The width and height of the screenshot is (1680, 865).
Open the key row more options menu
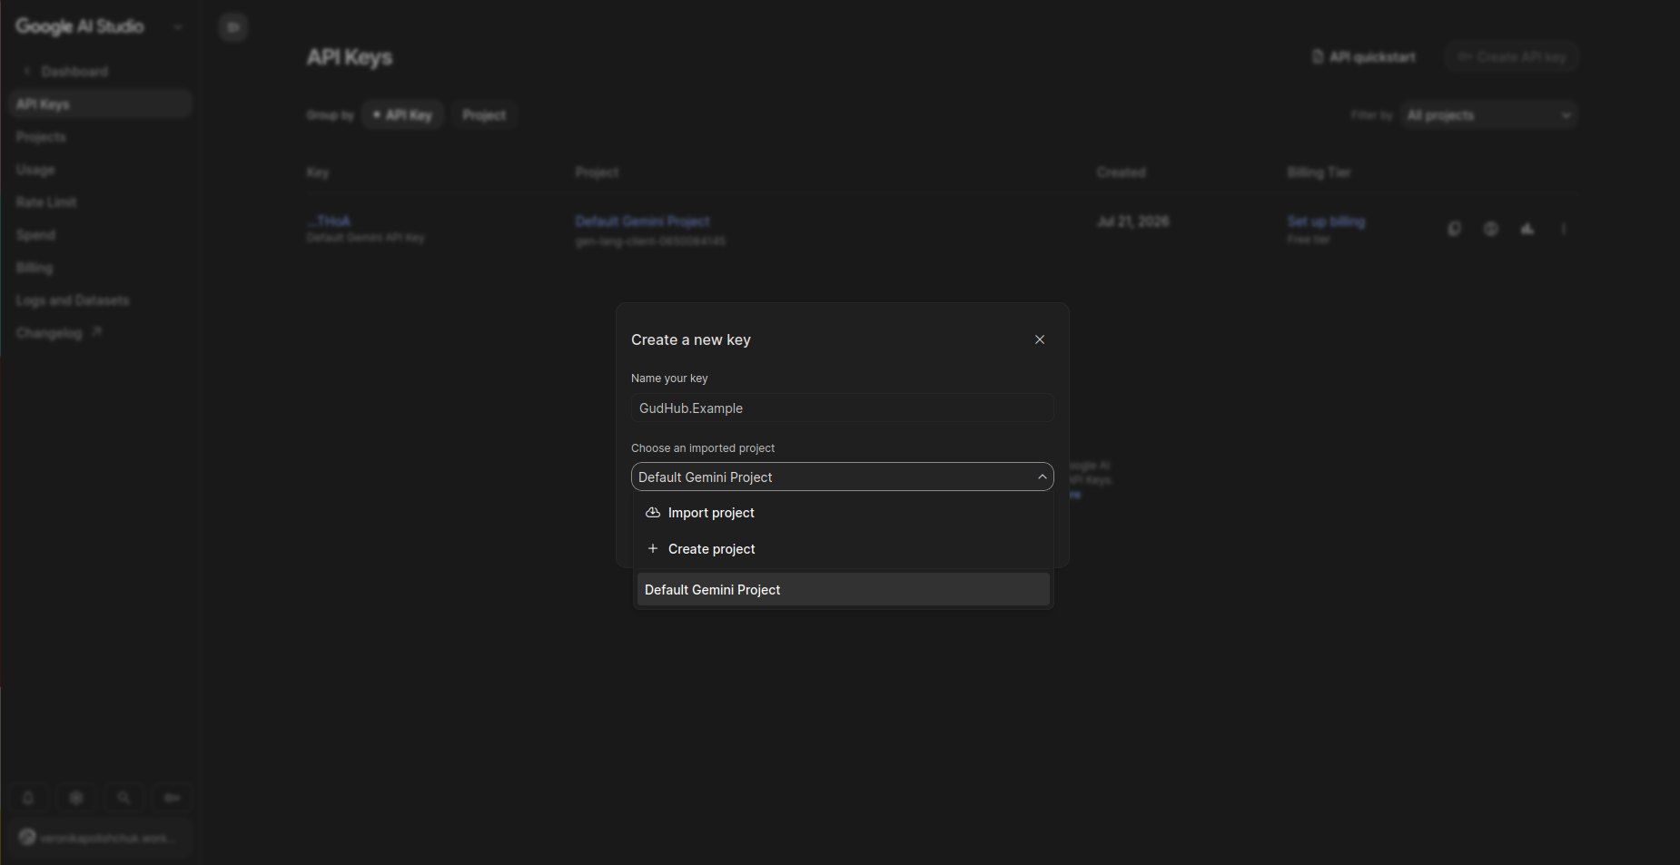click(1564, 229)
